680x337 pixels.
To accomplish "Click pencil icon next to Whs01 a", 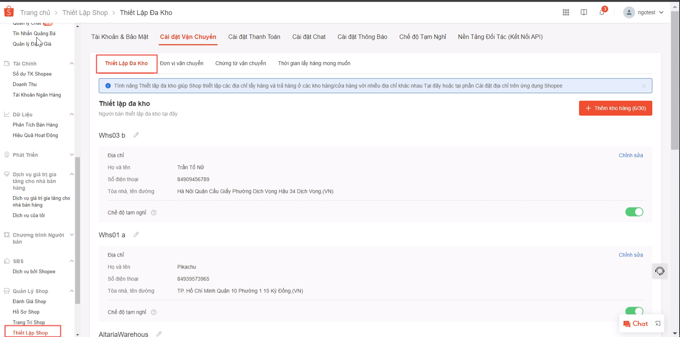I will (136, 235).
